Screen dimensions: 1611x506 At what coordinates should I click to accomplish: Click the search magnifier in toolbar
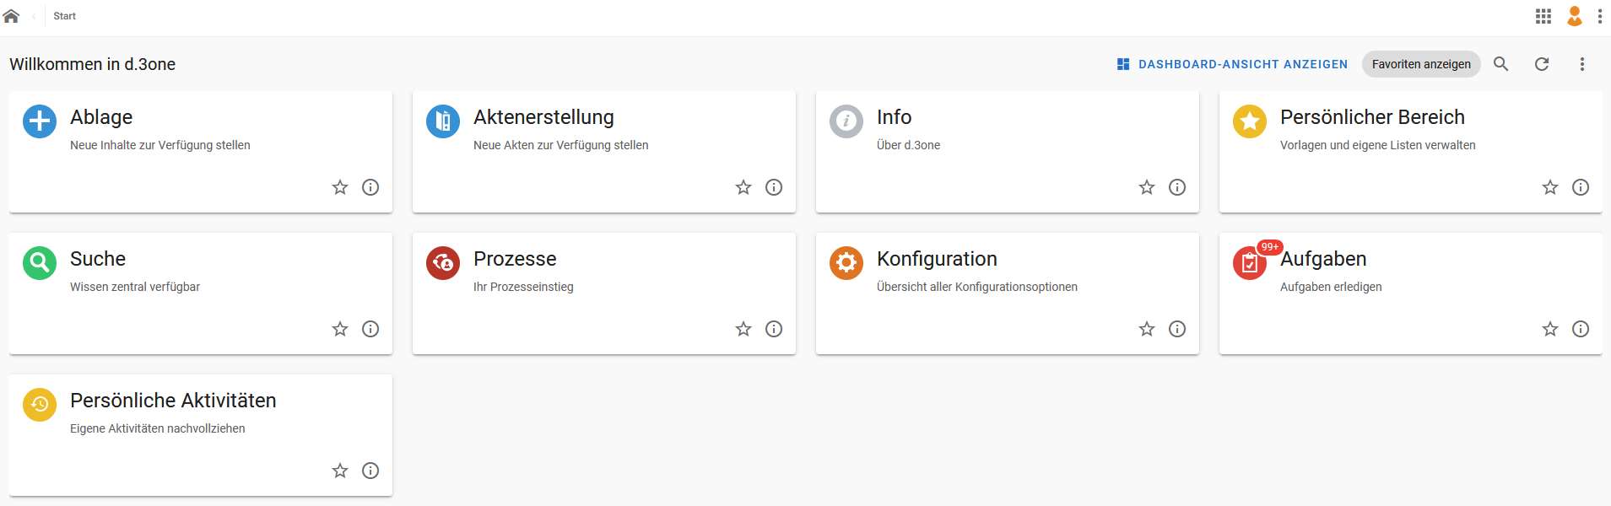point(1501,64)
